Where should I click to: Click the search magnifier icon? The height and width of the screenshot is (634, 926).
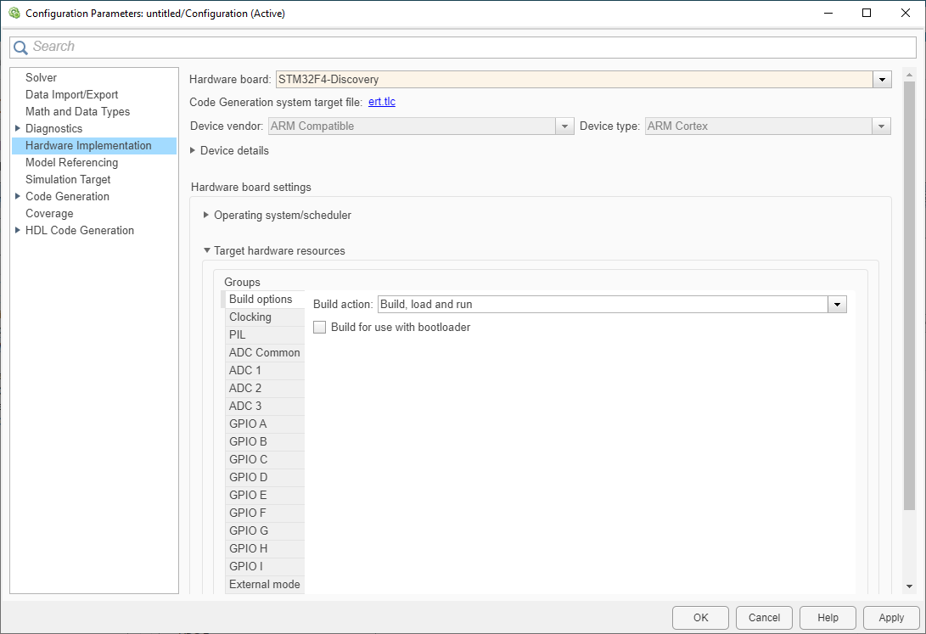[20, 48]
